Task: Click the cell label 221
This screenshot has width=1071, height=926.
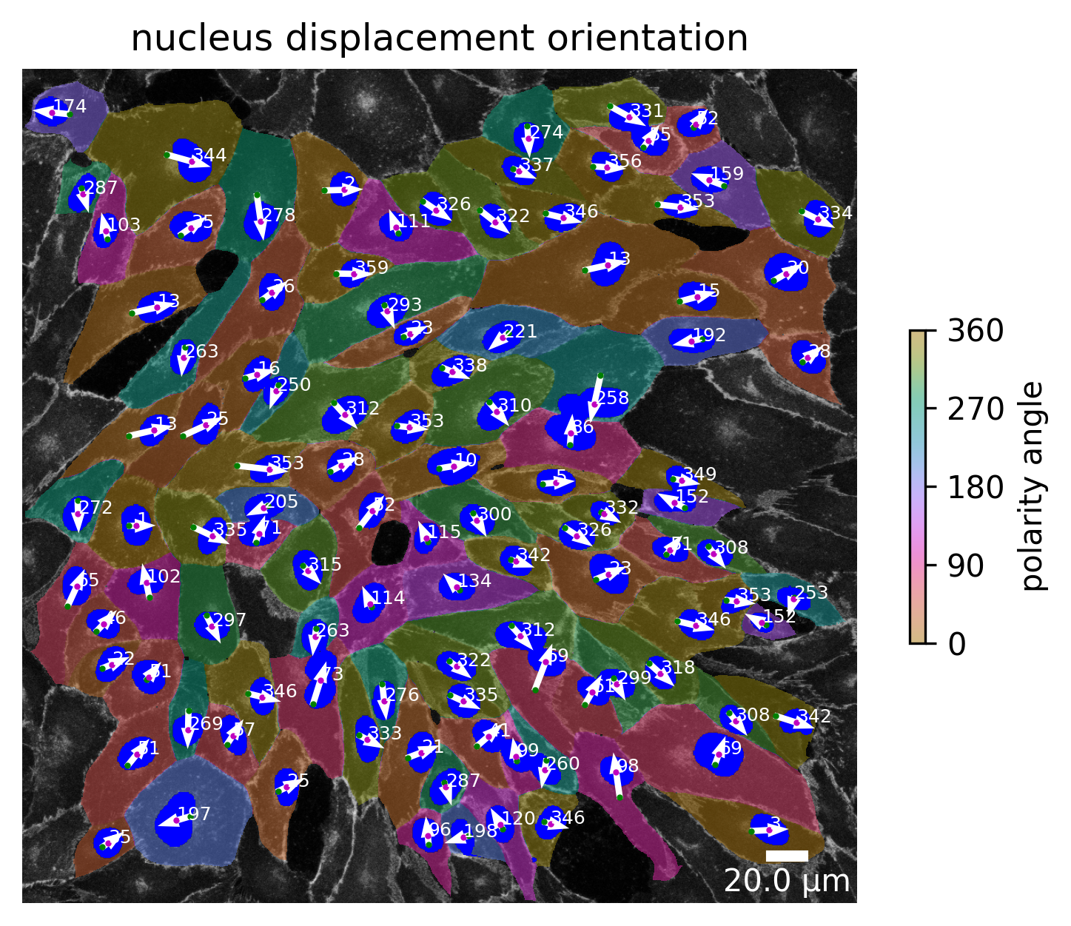Action: click(520, 332)
